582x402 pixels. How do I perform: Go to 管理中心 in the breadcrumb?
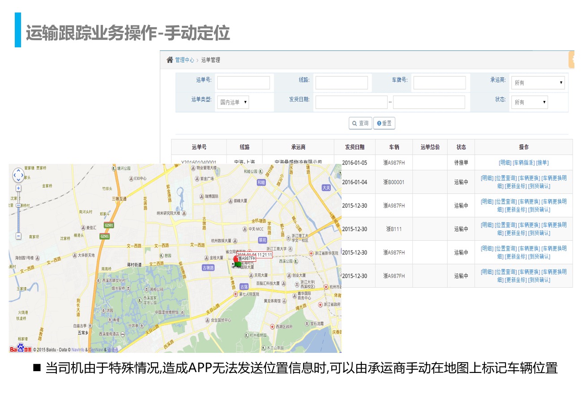coord(184,60)
